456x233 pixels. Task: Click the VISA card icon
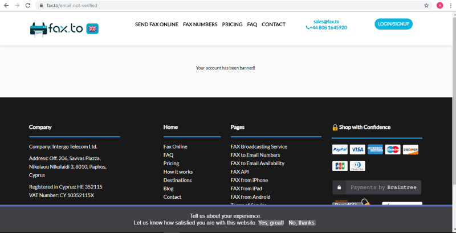[x=357, y=150]
